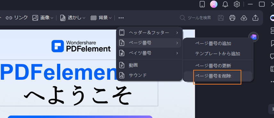Choose ページ番号を削除
This screenshot has height=118, width=274.
[218, 76]
